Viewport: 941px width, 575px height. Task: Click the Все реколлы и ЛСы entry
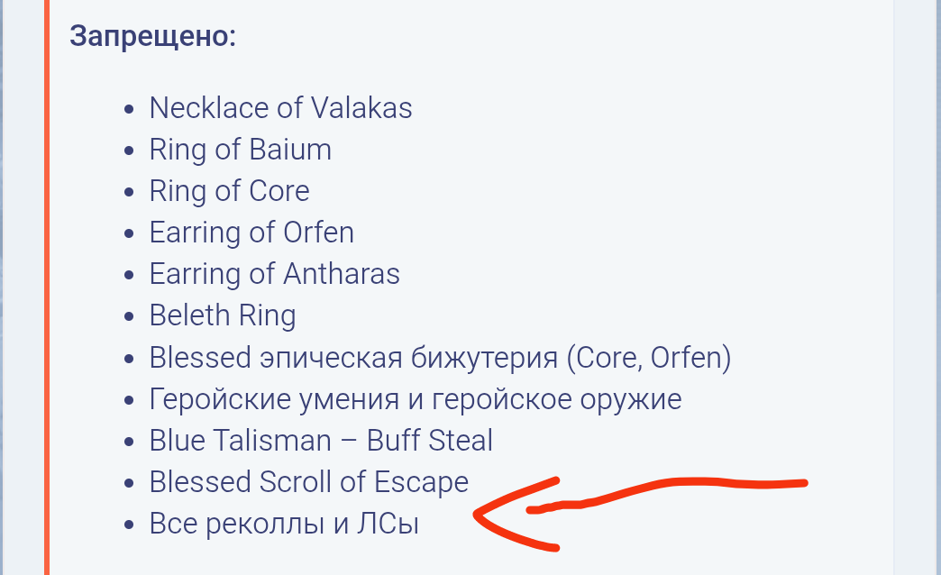pos(284,525)
